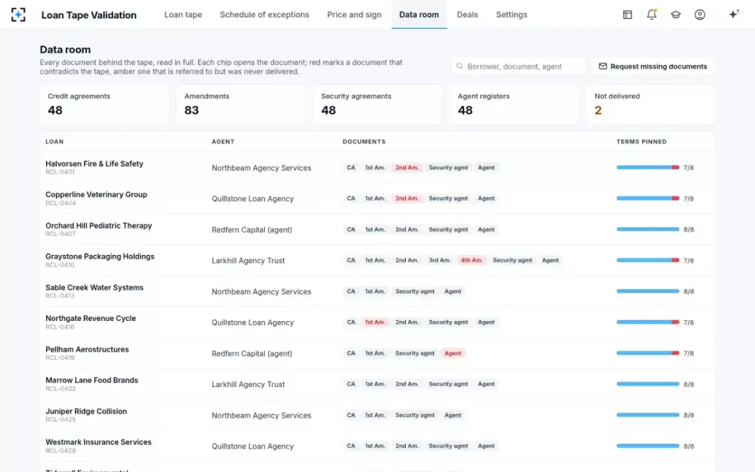Select the Amendments 83 card

click(x=241, y=104)
